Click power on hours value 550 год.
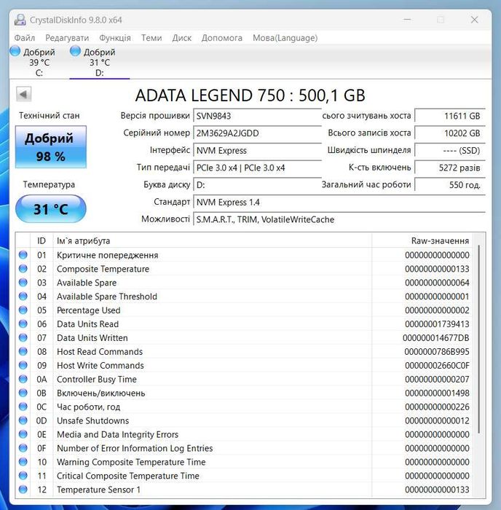Viewport: 501px width, 510px height. [x=450, y=185]
